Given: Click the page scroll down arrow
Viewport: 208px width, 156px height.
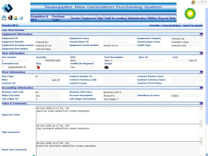Looking at the screenshot, I should tap(207, 155).
